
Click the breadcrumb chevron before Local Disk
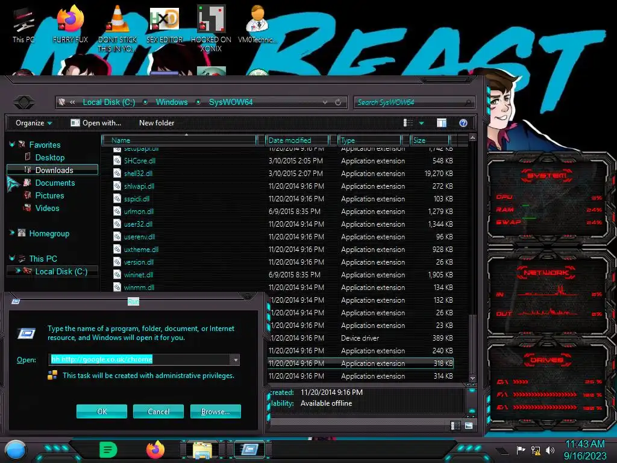point(72,102)
